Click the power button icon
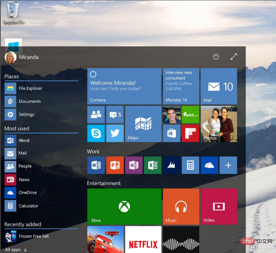This screenshot has height=253, width=276. pyautogui.click(x=216, y=57)
